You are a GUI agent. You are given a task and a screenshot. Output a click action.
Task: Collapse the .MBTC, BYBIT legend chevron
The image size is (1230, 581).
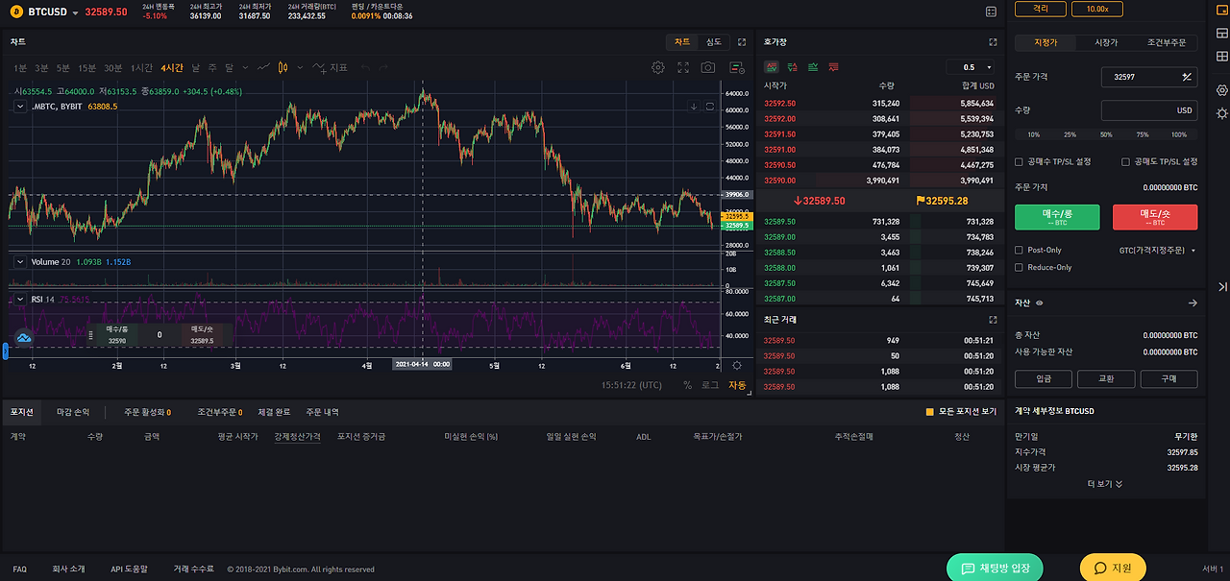20,107
